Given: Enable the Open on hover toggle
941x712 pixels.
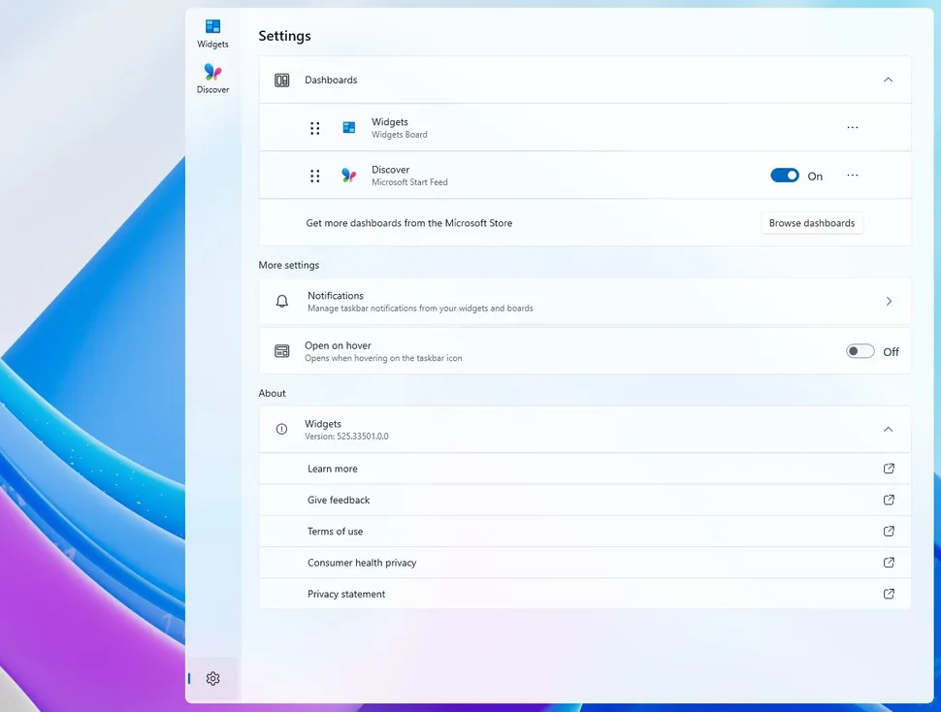Looking at the screenshot, I should pos(860,351).
